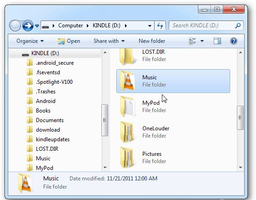Click the navigation pane scrollbar thumb

point(105,120)
